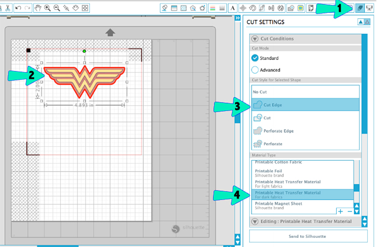Open the Fill Gradient panel
Screen dimensions: 377x247
[x=174, y=8]
